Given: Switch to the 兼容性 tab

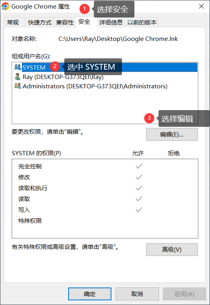Looking at the screenshot, I should 65,22.
